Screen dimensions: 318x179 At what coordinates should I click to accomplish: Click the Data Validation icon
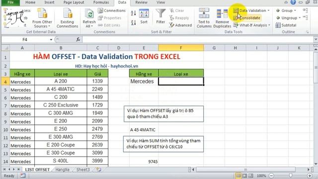(236, 10)
